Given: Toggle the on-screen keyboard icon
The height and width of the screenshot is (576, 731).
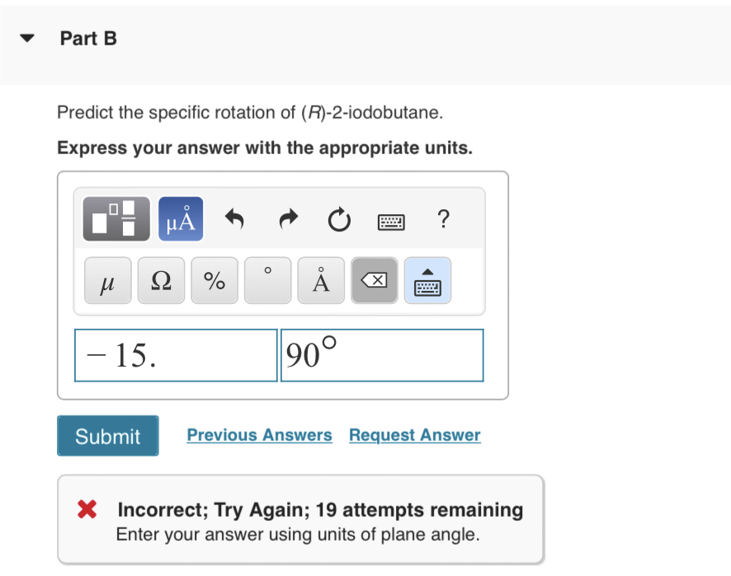Looking at the screenshot, I should click(427, 280).
